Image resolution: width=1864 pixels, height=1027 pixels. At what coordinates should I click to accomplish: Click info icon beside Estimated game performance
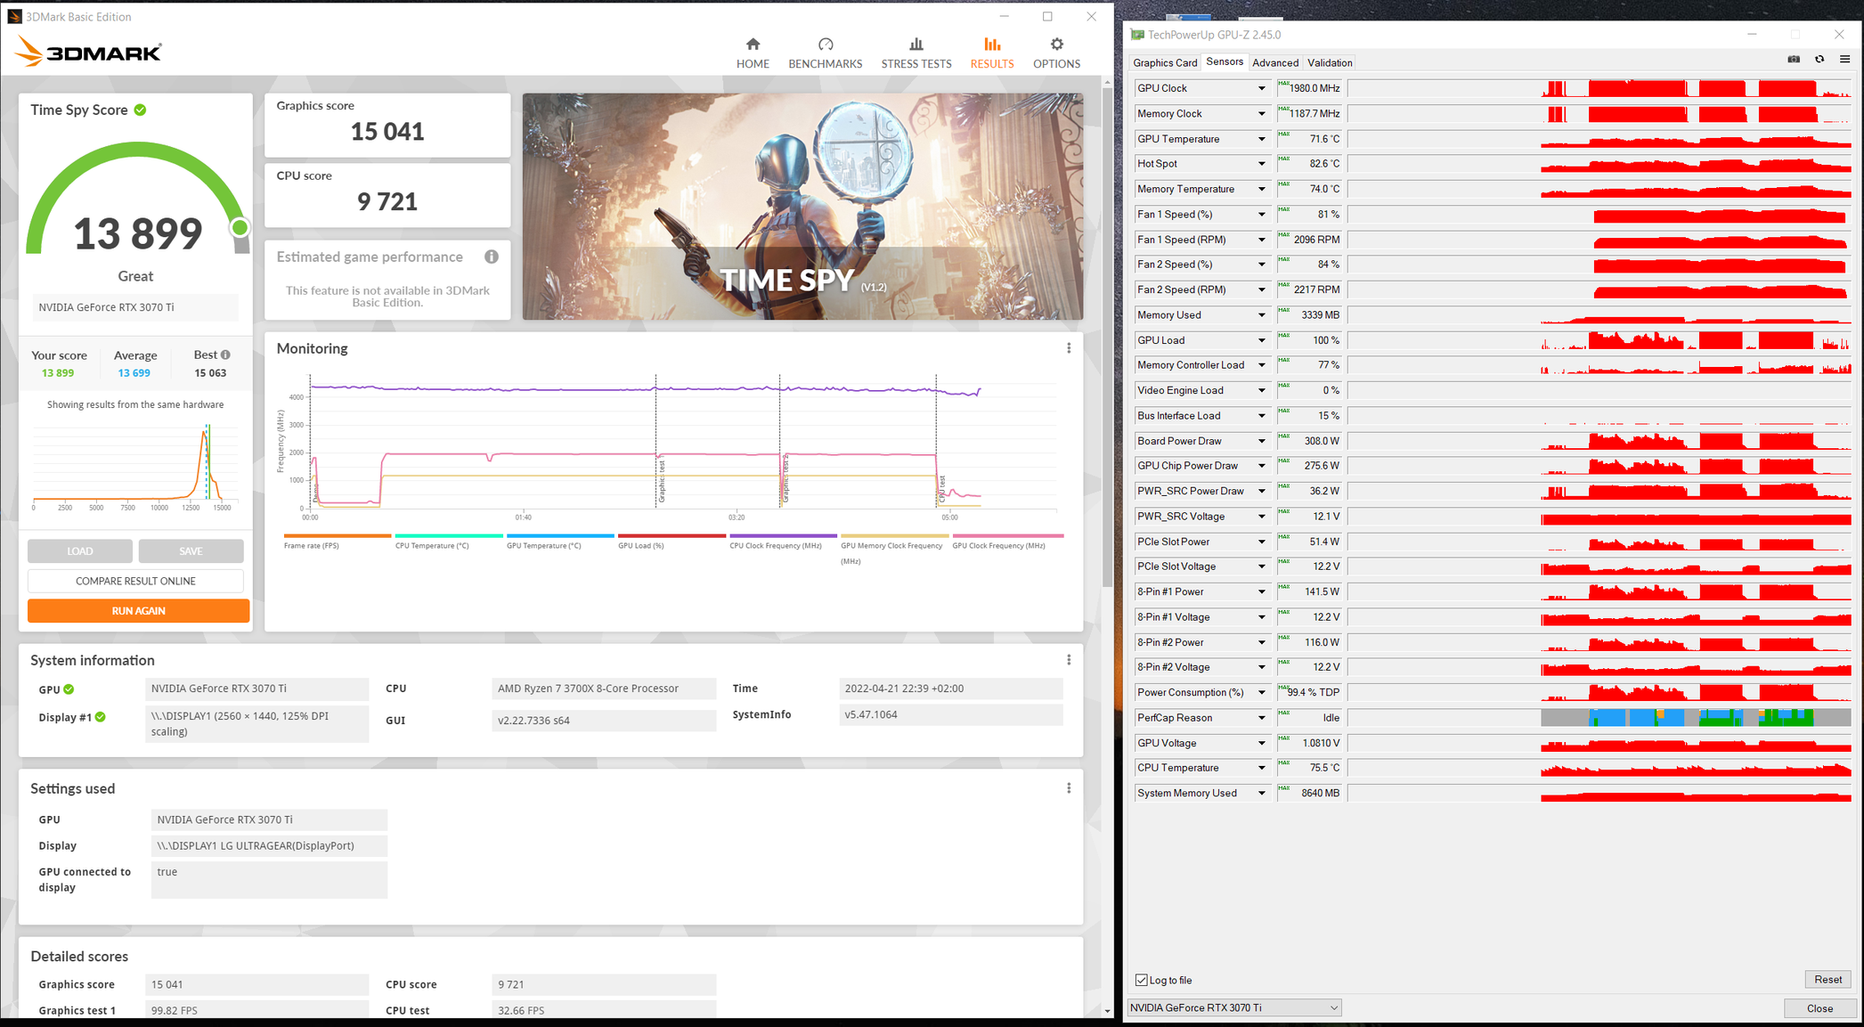click(x=492, y=257)
